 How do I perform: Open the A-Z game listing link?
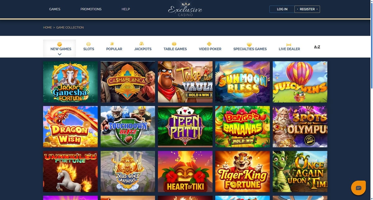coord(317,47)
